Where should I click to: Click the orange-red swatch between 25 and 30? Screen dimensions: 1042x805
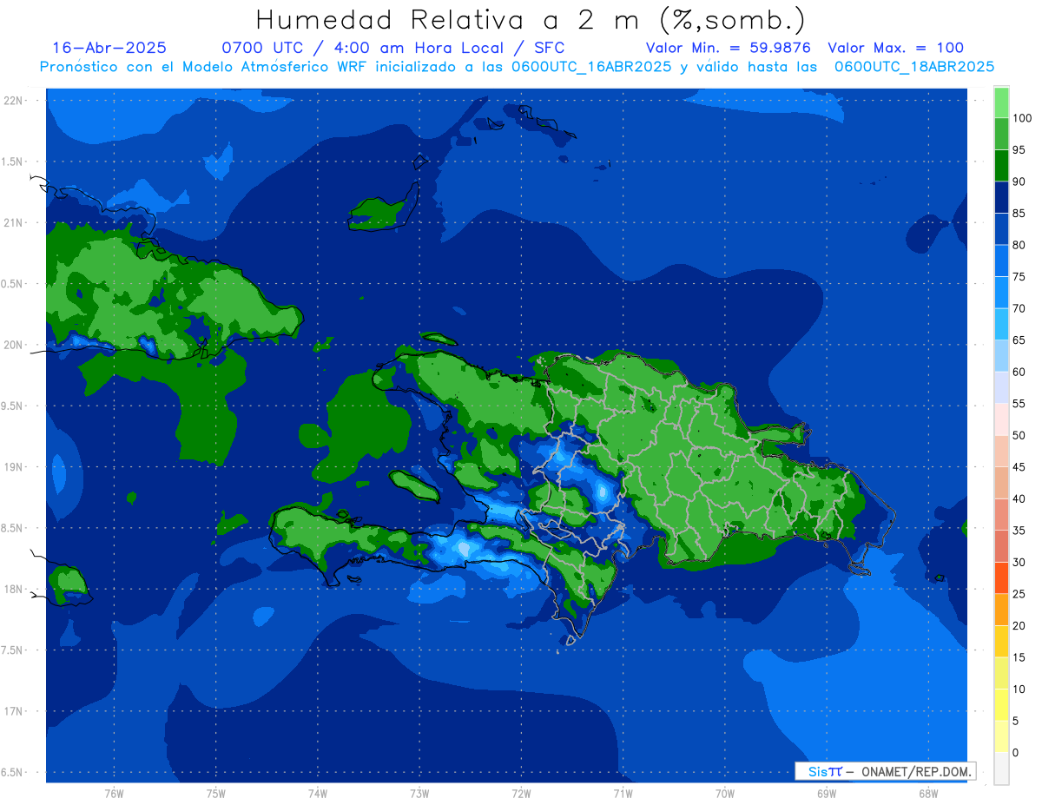click(x=1001, y=577)
